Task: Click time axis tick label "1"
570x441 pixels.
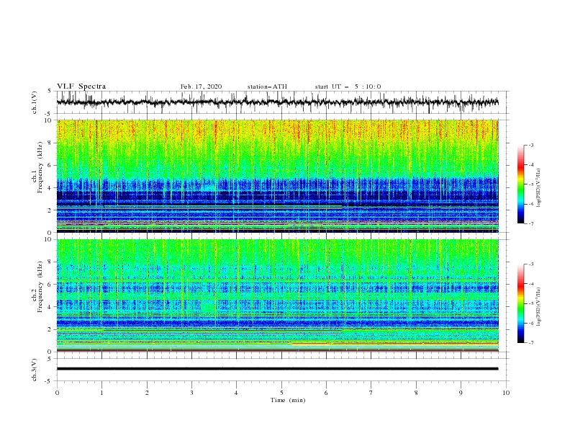Action: (x=101, y=393)
